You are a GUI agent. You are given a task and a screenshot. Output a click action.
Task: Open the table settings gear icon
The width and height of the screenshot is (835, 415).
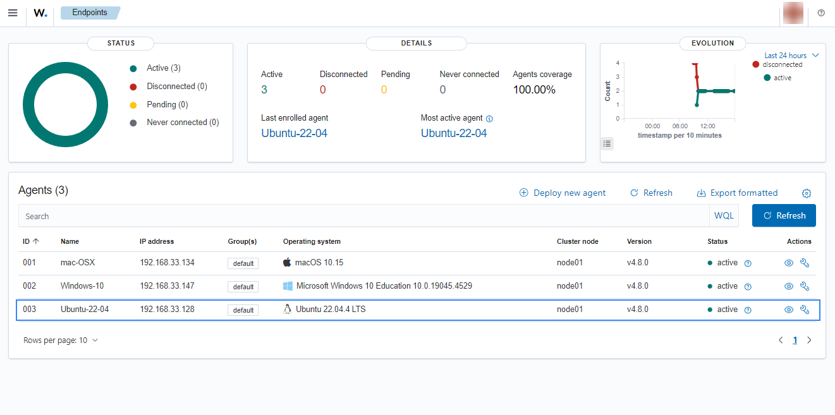pos(807,193)
